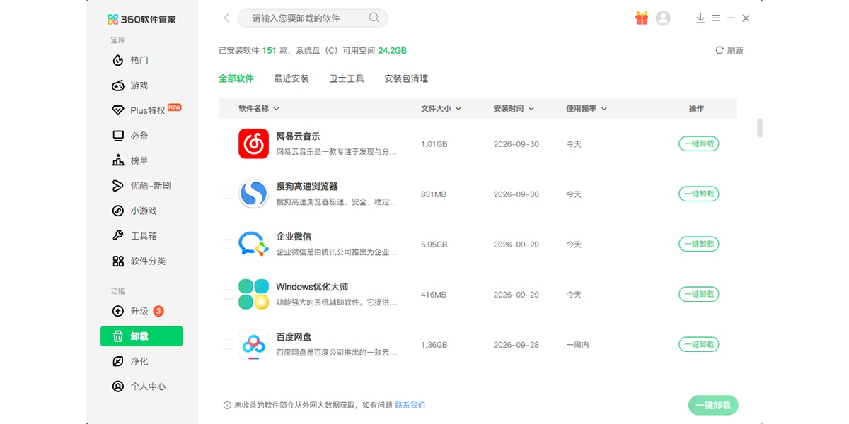The image size is (849, 424).
Task: Open the 净化 purify section
Action: [x=130, y=361]
